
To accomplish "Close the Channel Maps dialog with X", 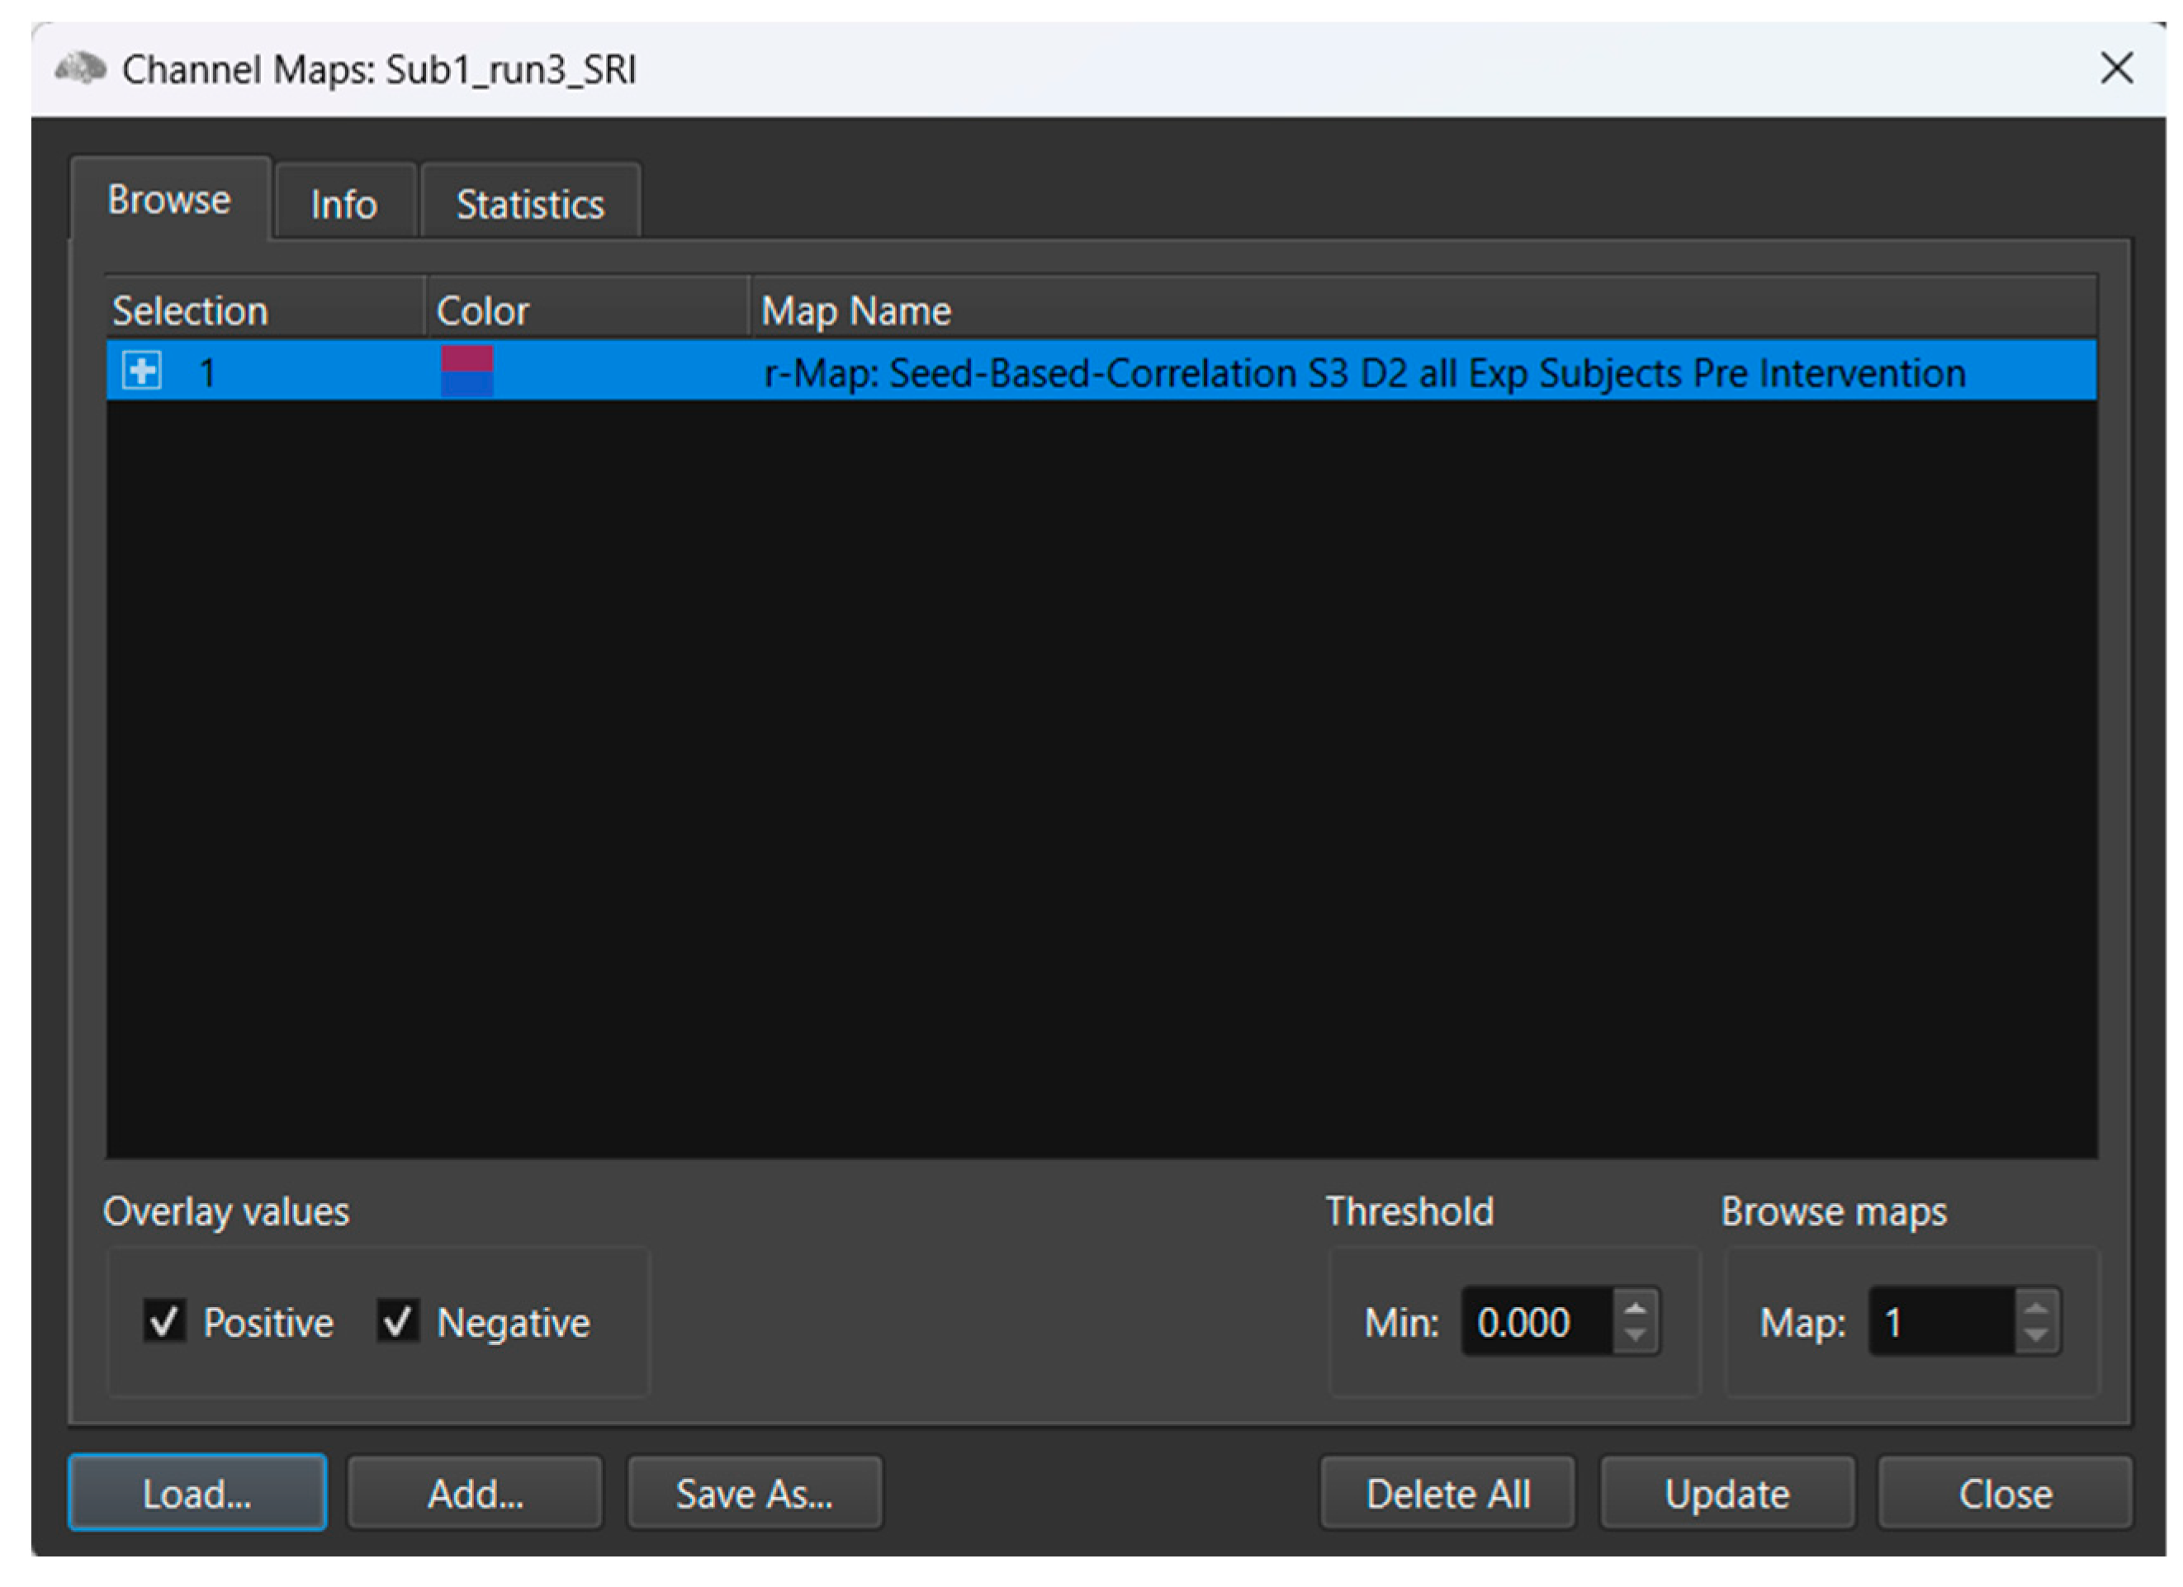I will [x=2117, y=69].
